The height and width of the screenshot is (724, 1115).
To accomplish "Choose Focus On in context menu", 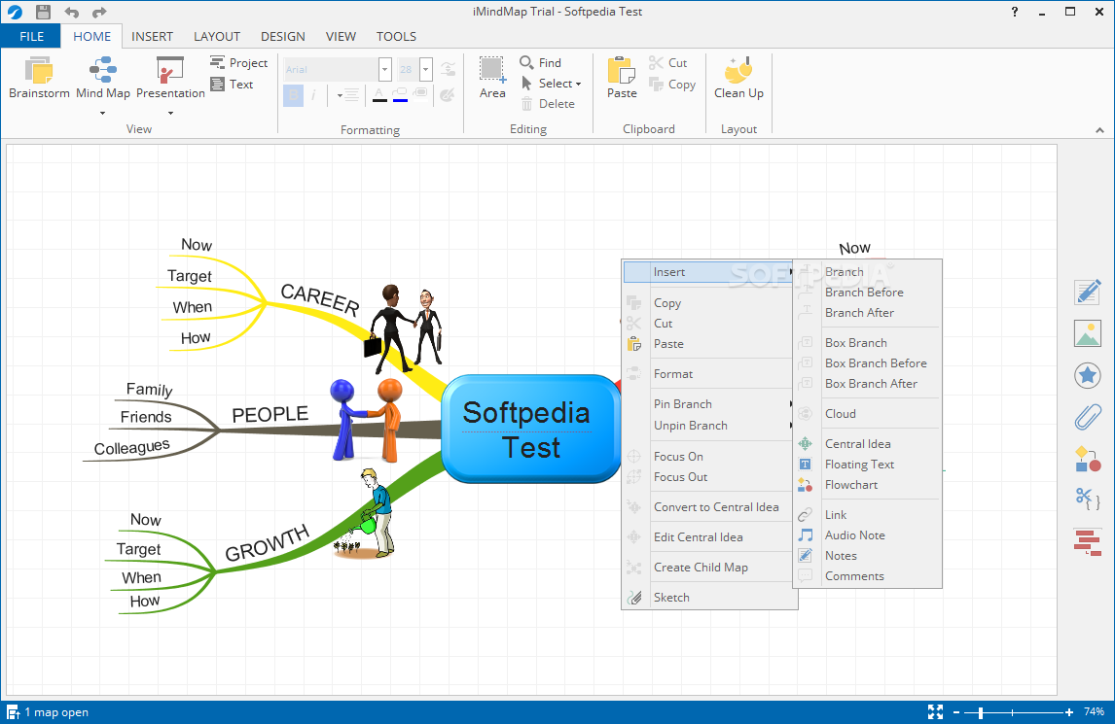I will click(709, 457).
